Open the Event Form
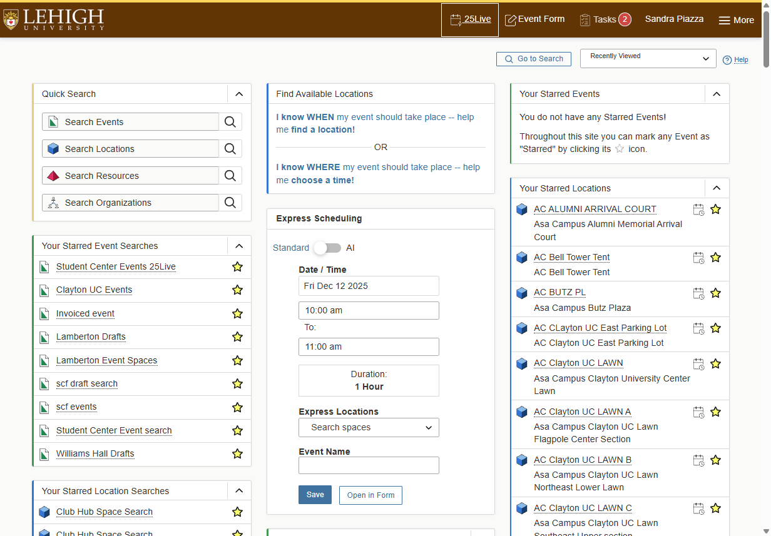This screenshot has width=771, height=536. pos(534,19)
